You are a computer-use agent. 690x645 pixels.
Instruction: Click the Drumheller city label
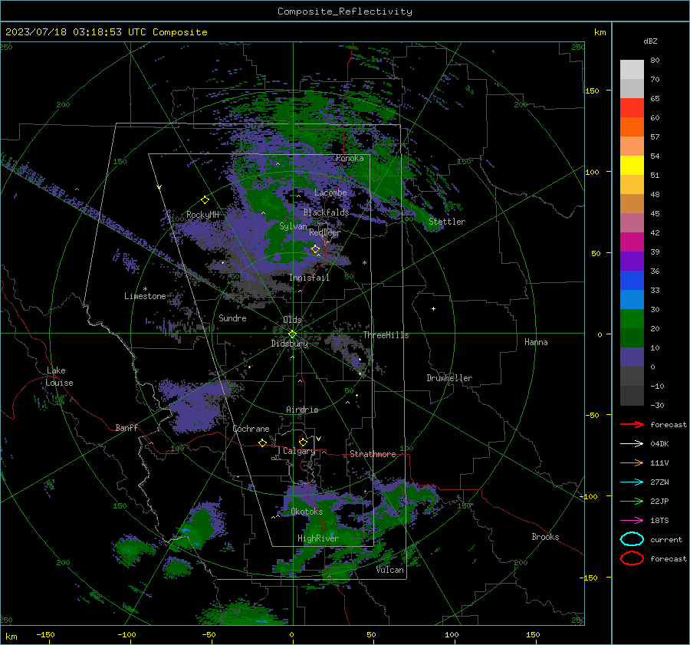[449, 378]
